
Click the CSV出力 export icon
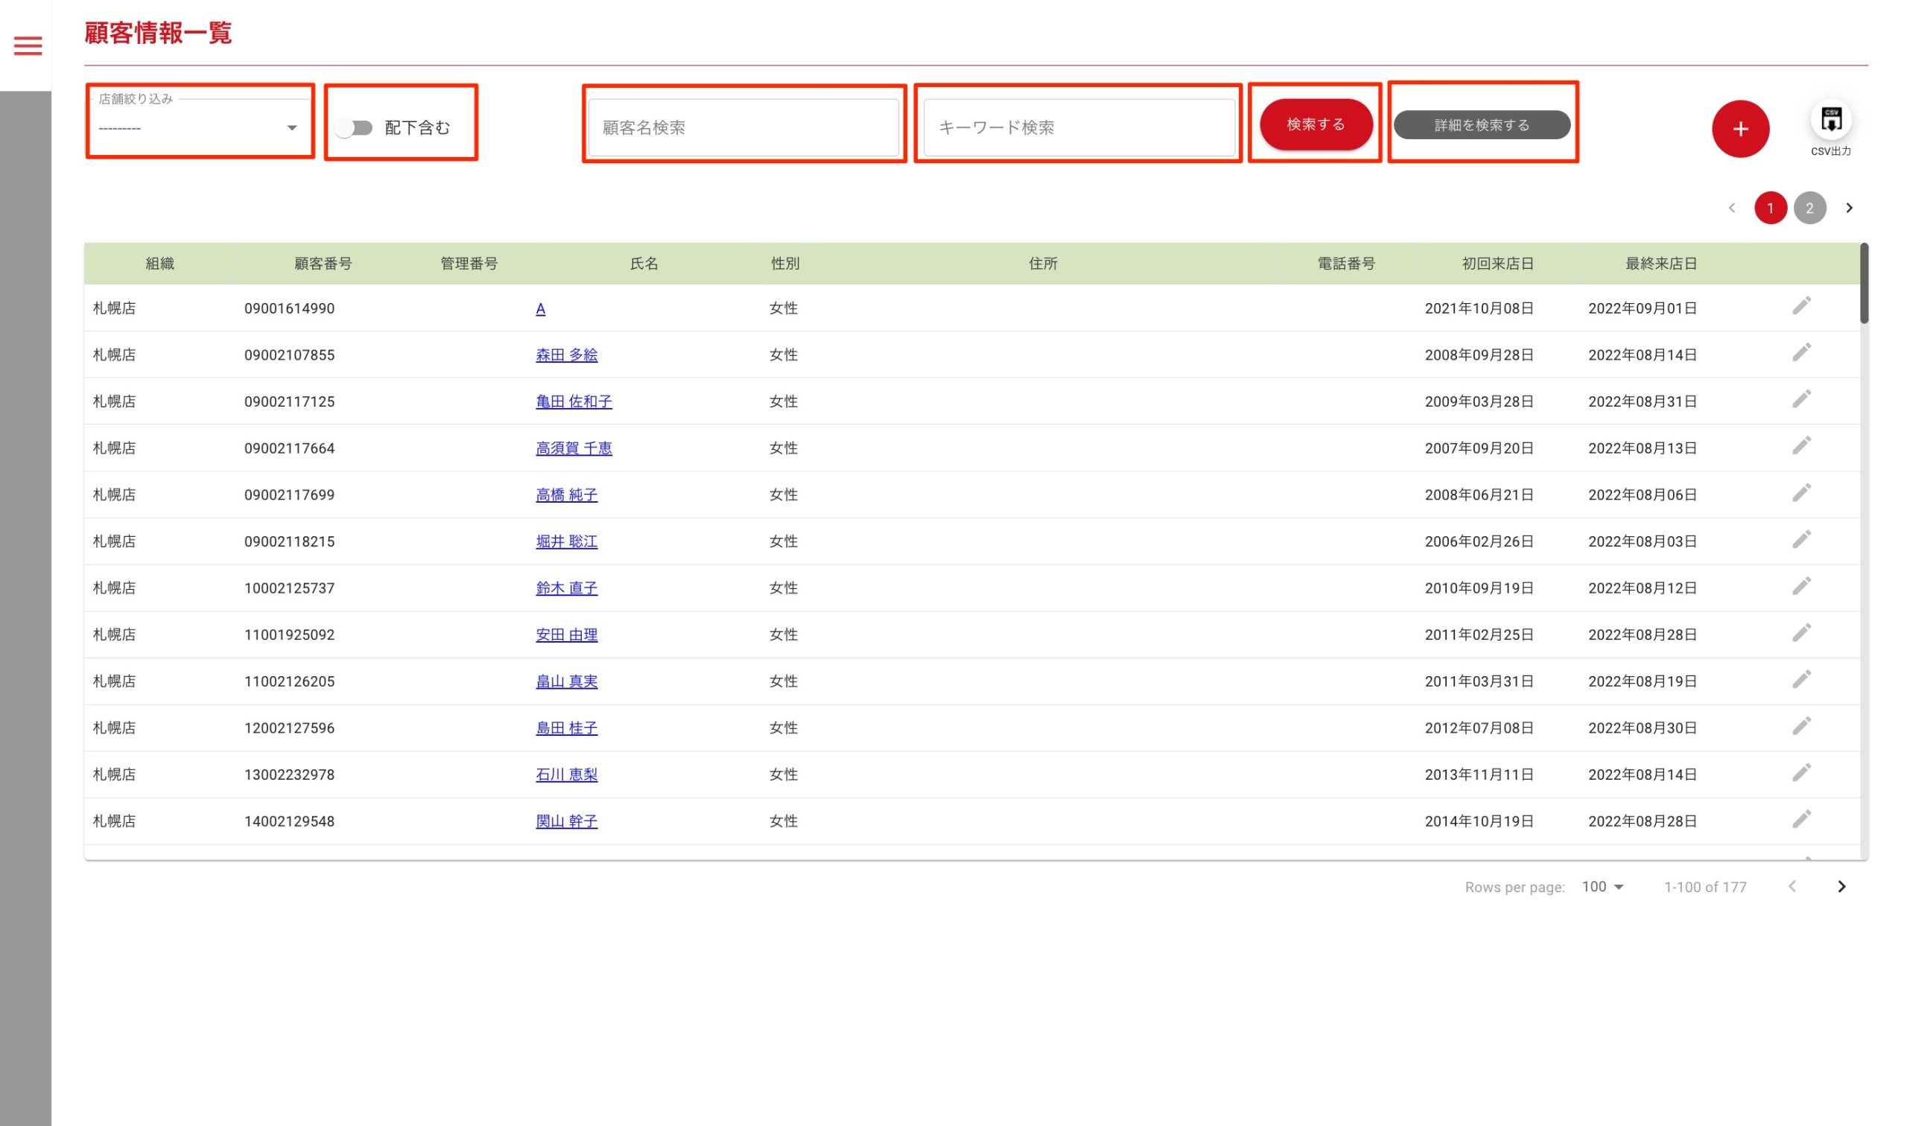pyautogui.click(x=1830, y=120)
